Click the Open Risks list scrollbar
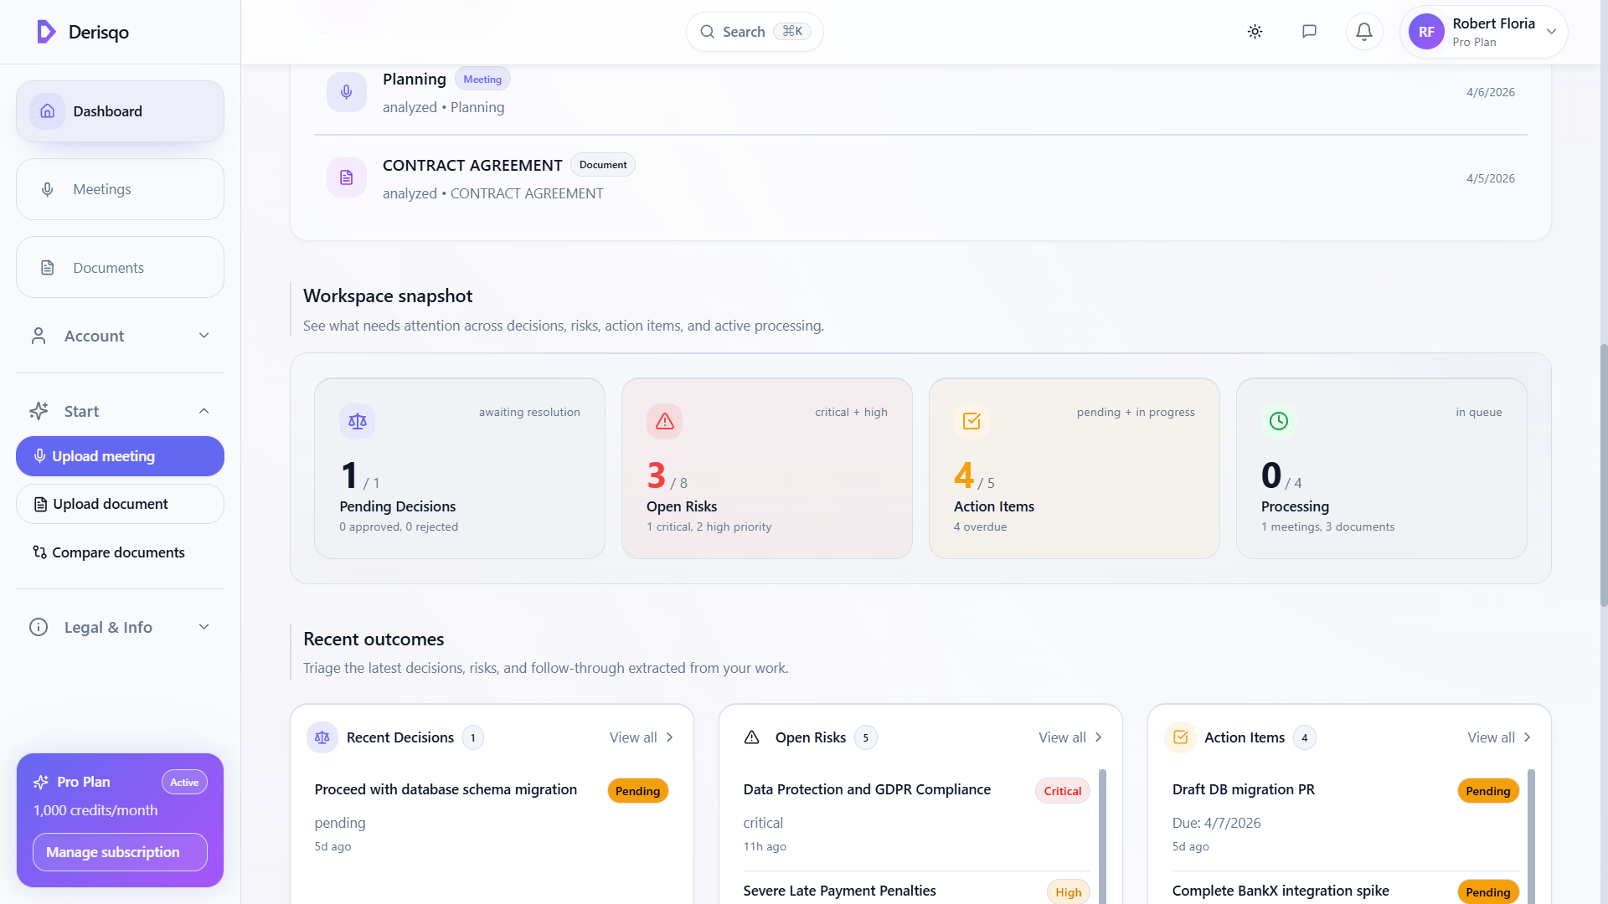The height and width of the screenshot is (904, 1608). [1102, 836]
